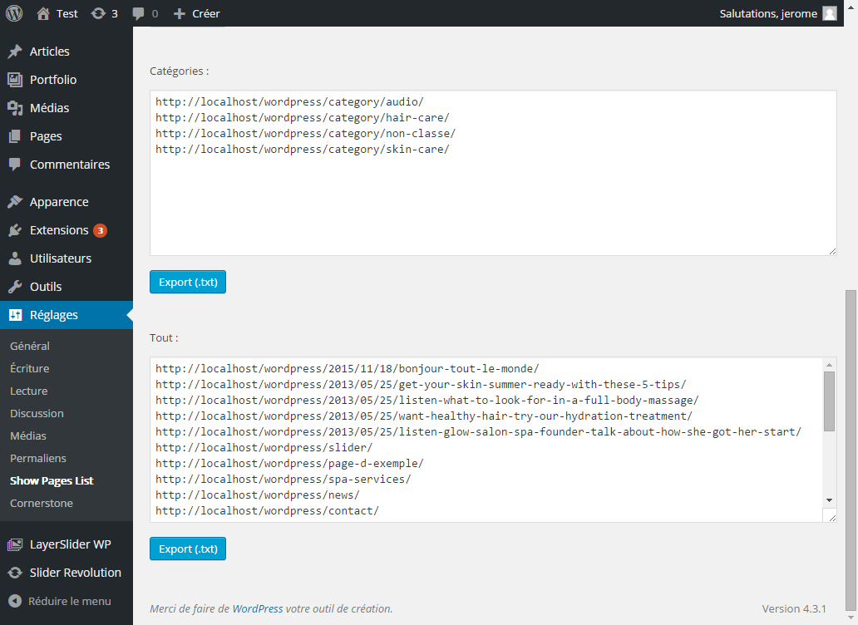Click the plugin icon beside Extensions
The width and height of the screenshot is (858, 625).
tap(15, 230)
